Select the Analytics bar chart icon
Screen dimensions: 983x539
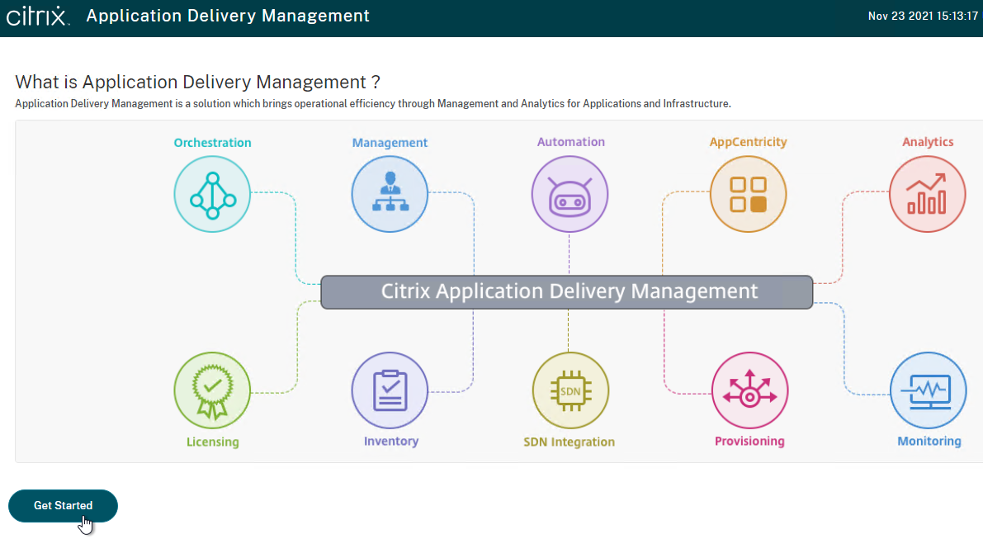pyautogui.click(x=927, y=194)
